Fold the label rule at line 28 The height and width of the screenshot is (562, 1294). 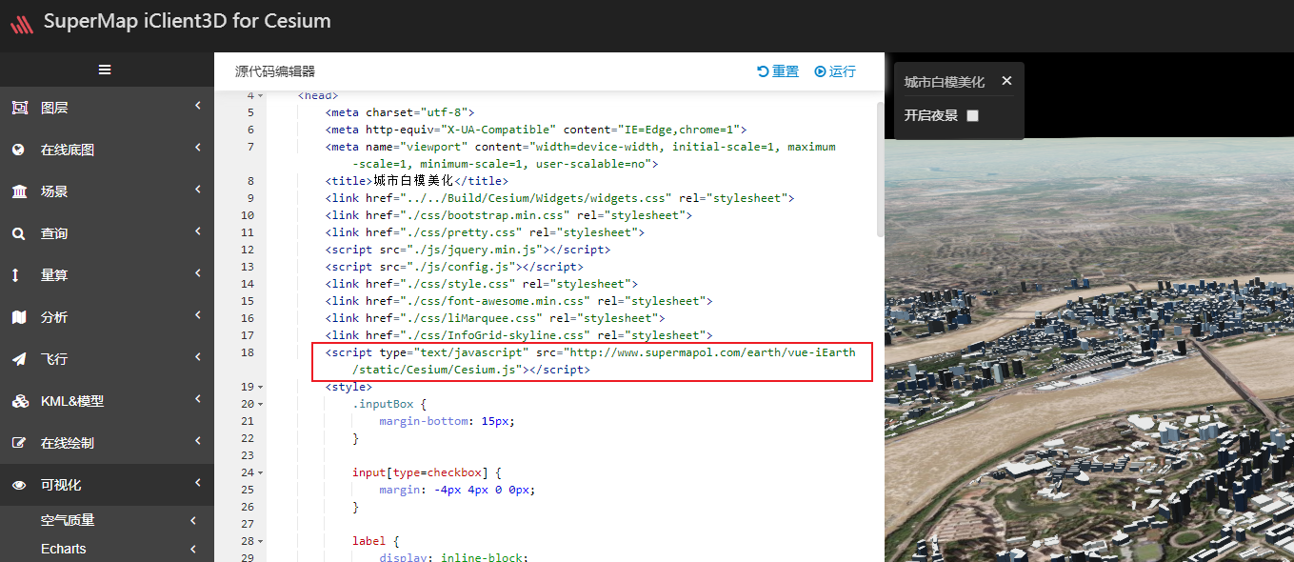(x=260, y=541)
